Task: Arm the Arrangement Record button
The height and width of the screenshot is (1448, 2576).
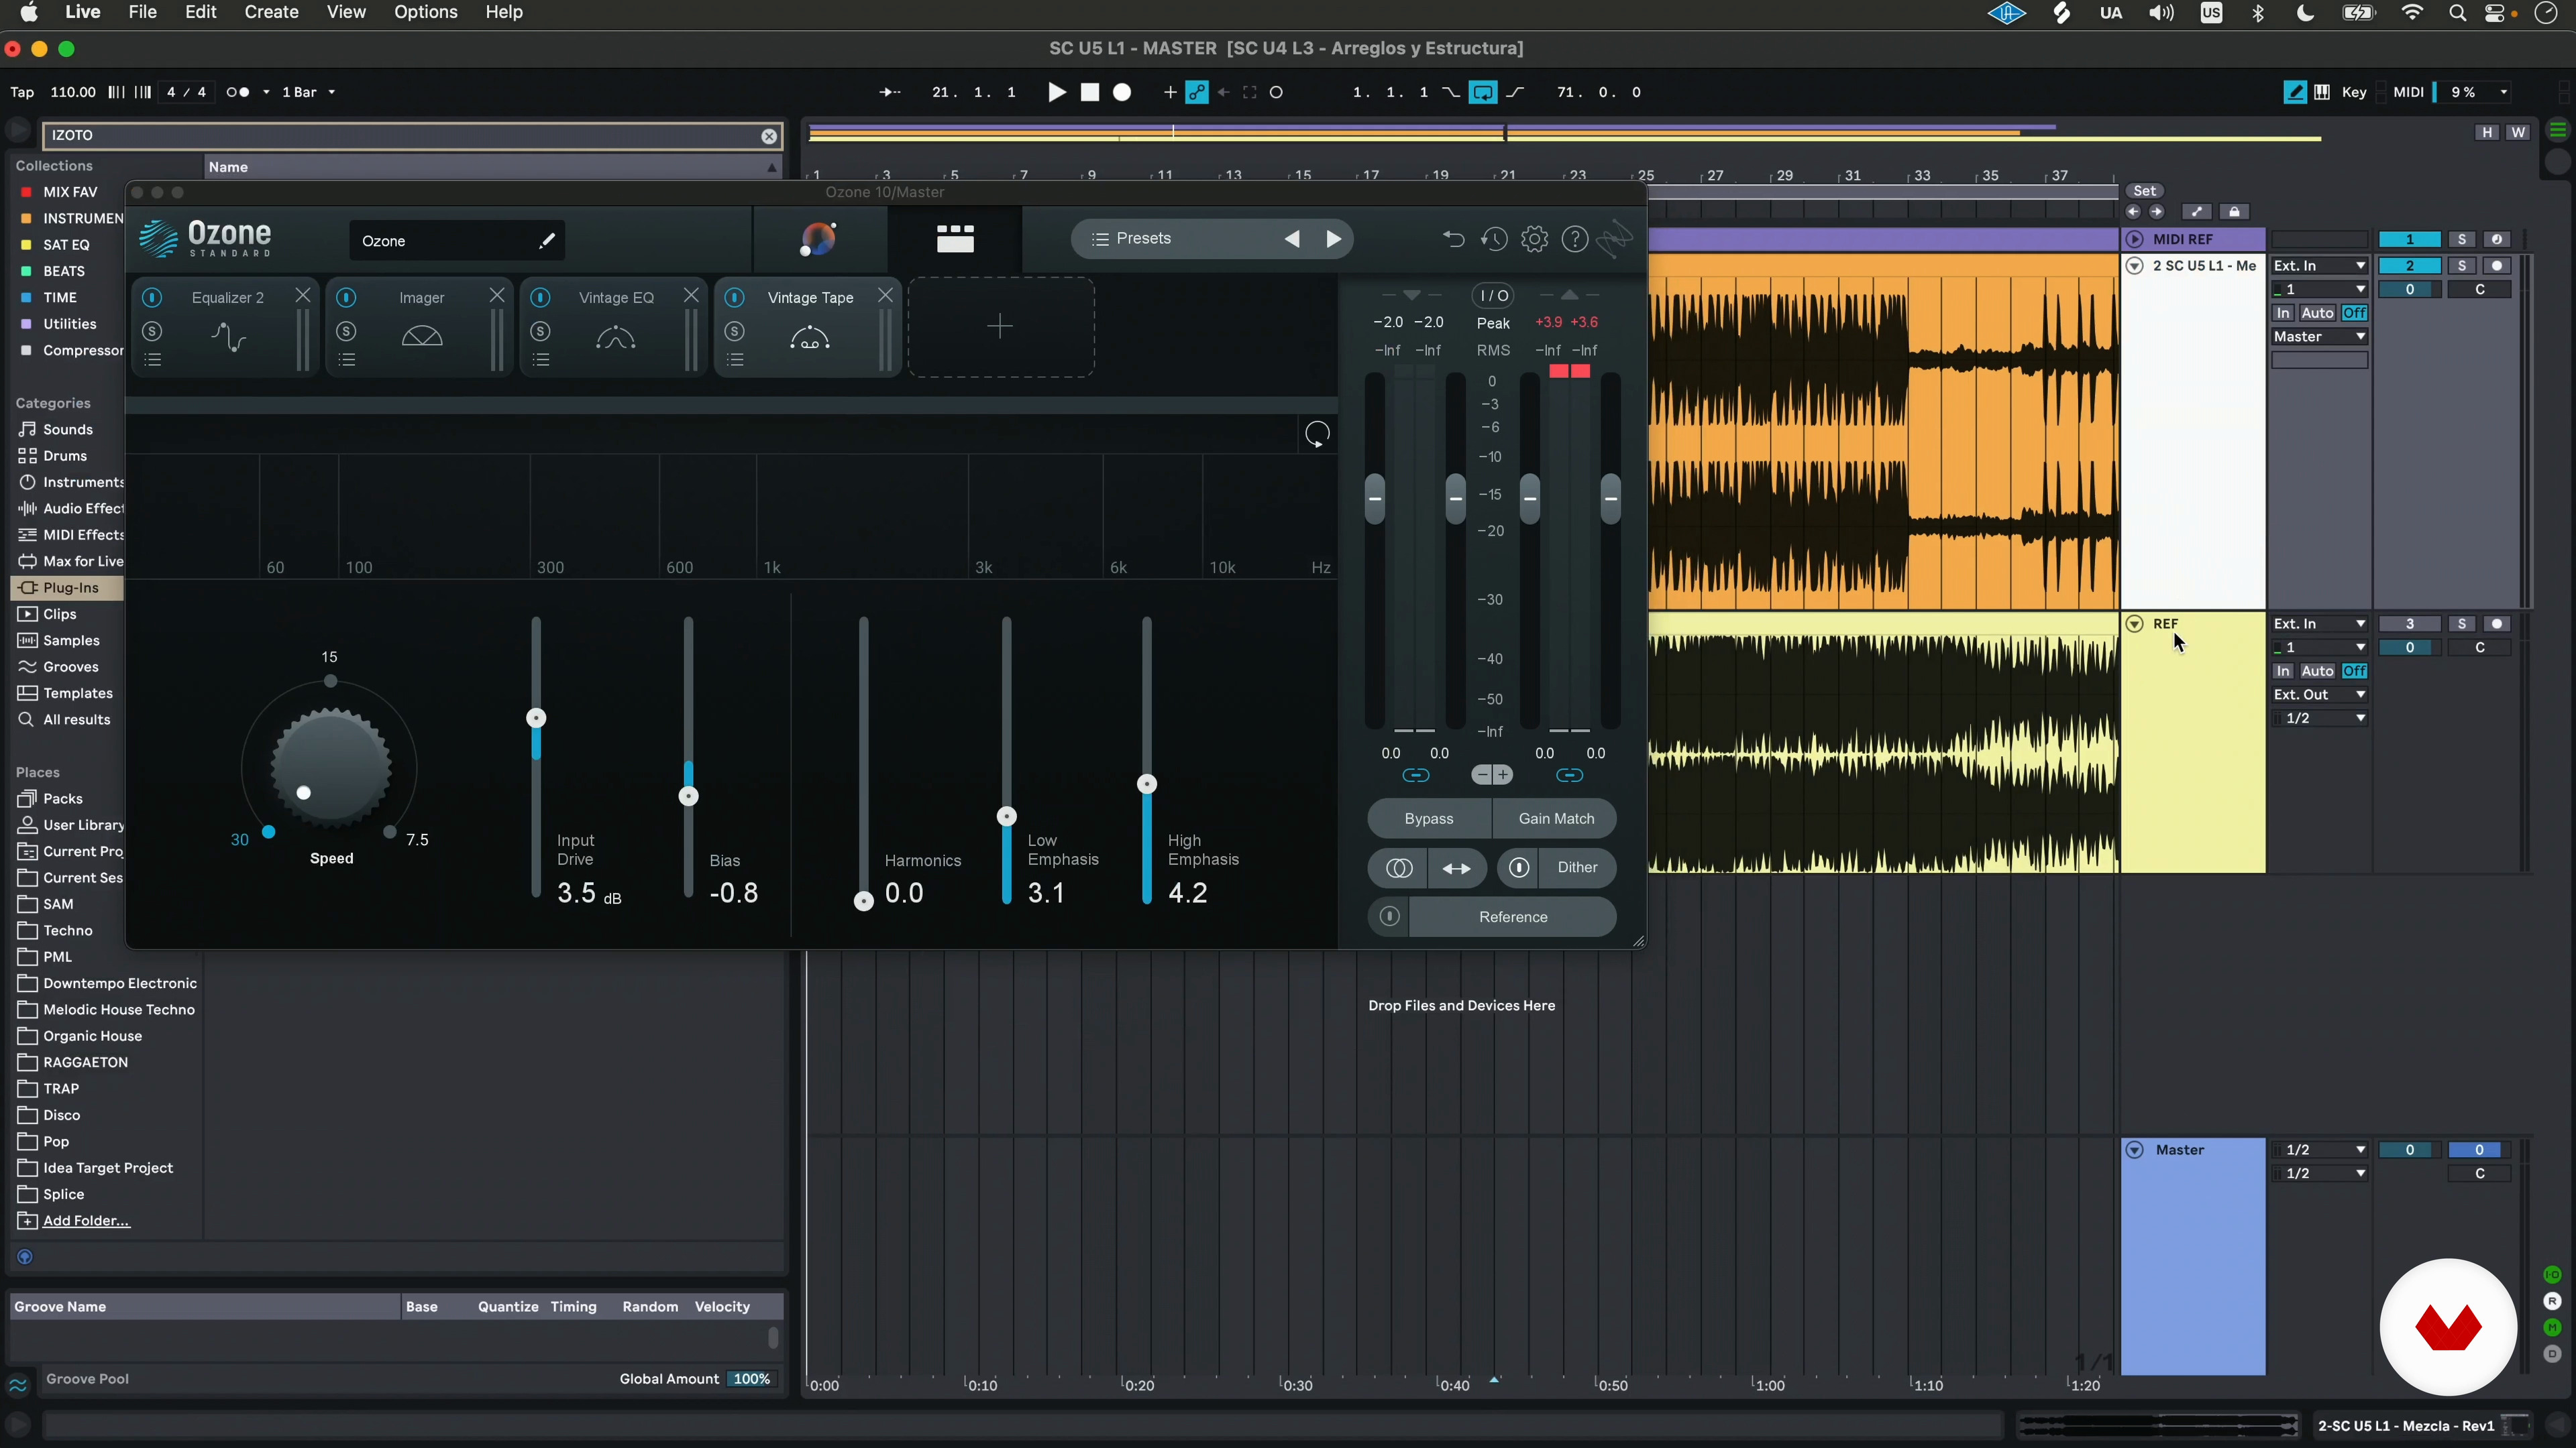Action: (x=1123, y=92)
